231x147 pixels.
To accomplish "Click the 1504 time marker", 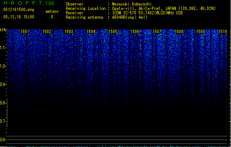I will (91, 32).
